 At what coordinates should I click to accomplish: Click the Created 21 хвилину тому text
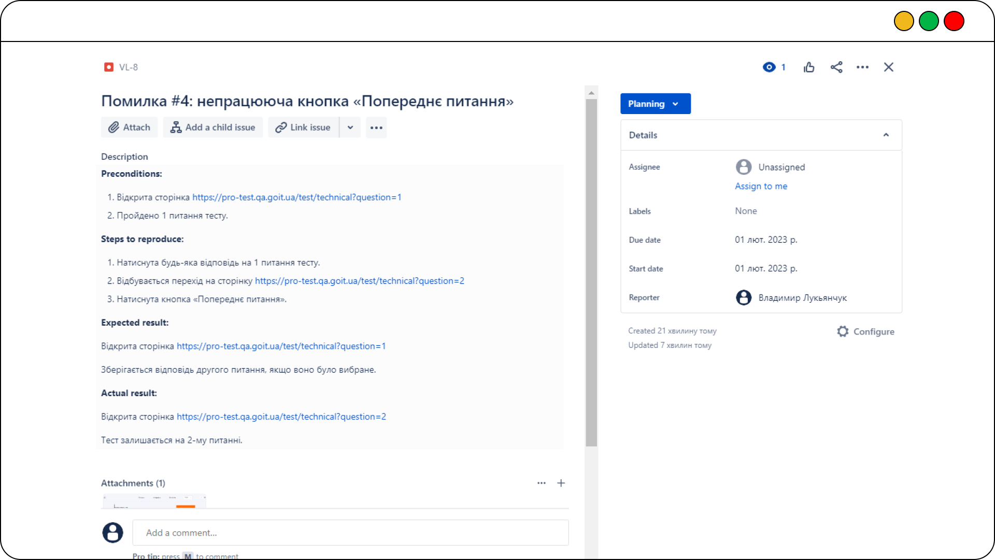point(672,331)
